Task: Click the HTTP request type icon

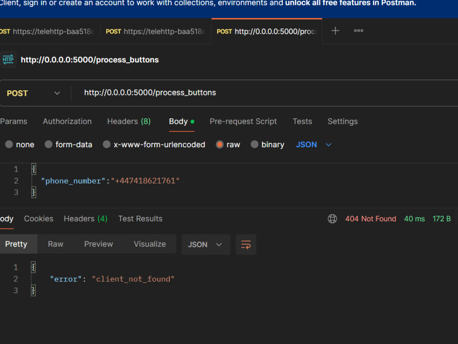Action: click(x=8, y=60)
